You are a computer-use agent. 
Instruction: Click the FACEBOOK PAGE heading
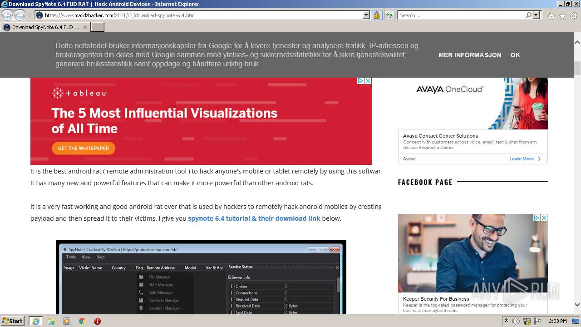(x=425, y=182)
